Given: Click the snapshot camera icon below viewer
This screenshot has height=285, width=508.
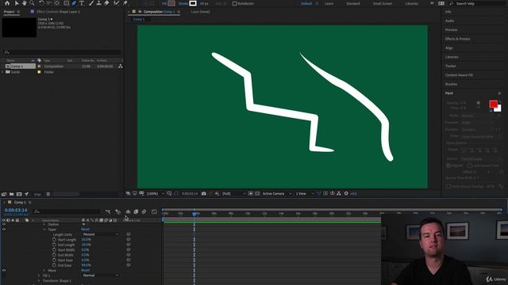Looking at the screenshot, I should coord(203,193).
